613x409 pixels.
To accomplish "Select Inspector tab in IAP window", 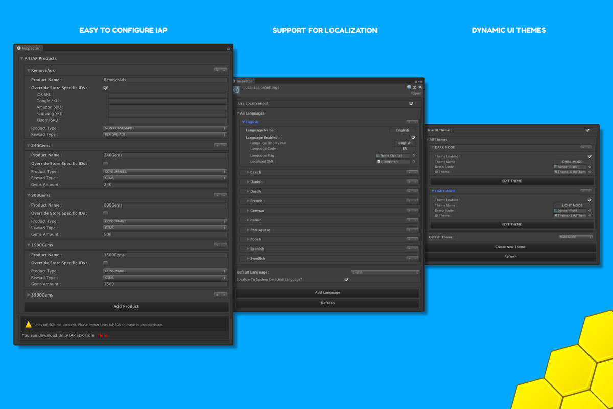I will [x=29, y=48].
